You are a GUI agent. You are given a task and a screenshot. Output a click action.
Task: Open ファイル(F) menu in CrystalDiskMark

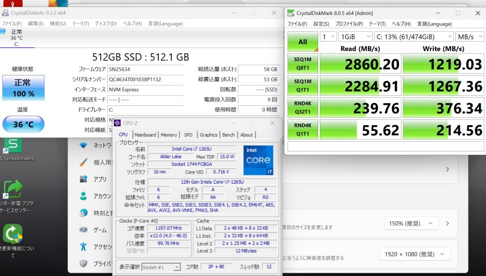[297, 24]
